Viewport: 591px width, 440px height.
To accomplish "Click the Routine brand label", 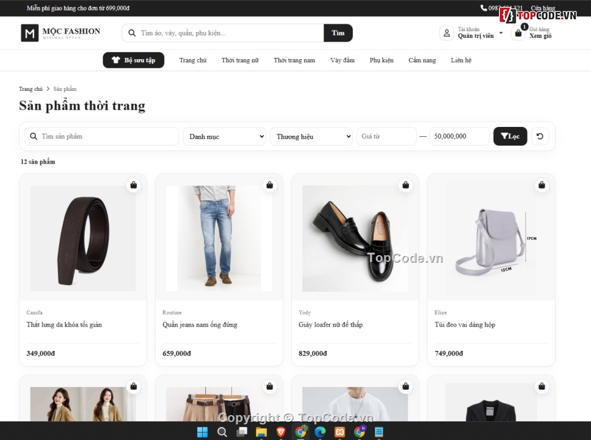I will point(172,312).
